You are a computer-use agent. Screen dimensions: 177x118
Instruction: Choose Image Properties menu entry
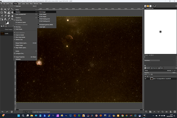point(25,57)
